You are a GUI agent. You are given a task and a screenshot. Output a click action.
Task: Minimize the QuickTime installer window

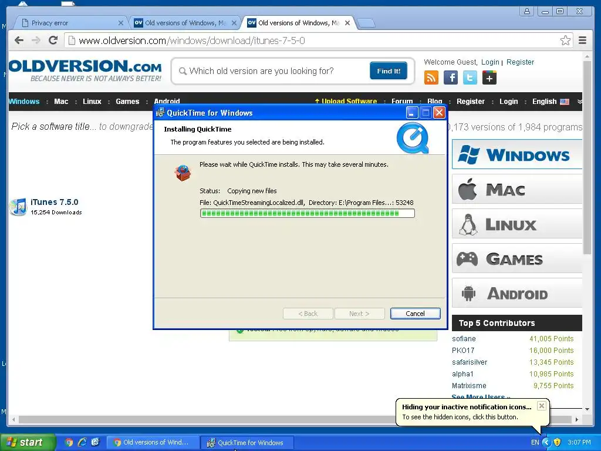coord(411,113)
